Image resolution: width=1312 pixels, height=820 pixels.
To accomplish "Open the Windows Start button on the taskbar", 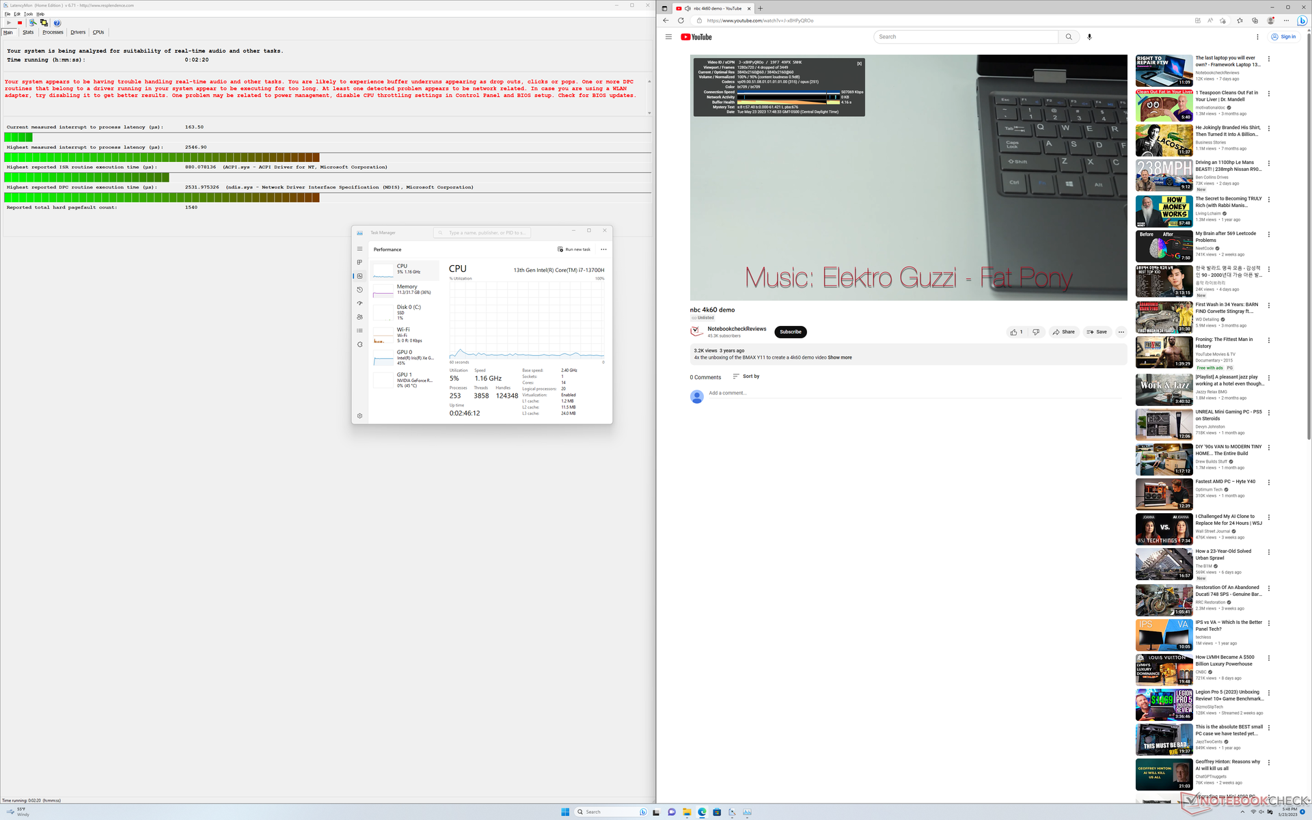I will [565, 812].
